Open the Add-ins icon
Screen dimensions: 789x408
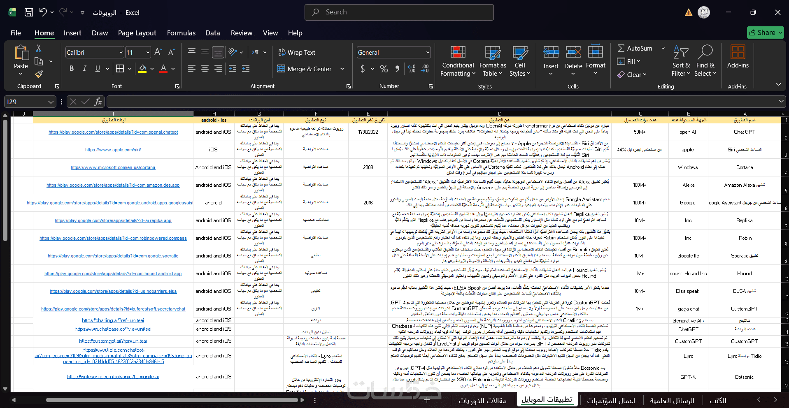[738, 57]
